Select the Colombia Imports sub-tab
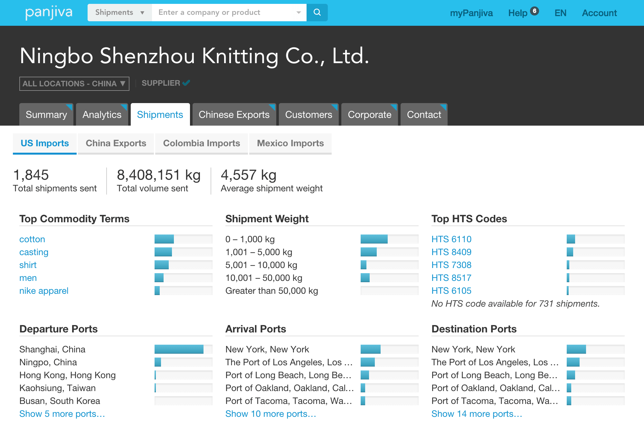644x431 pixels. pos(202,143)
